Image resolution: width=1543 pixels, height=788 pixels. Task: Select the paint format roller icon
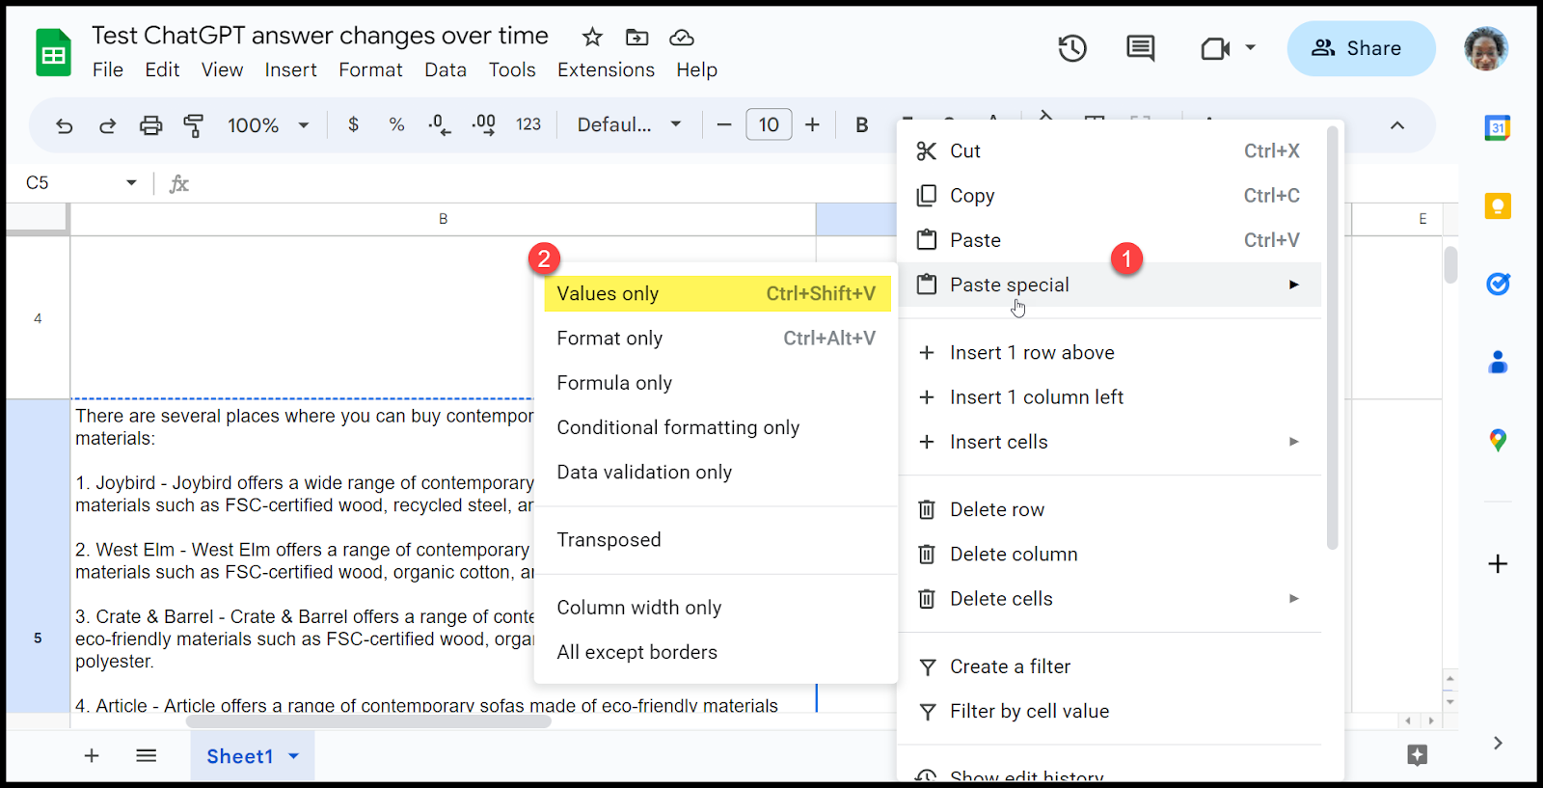pyautogui.click(x=194, y=125)
